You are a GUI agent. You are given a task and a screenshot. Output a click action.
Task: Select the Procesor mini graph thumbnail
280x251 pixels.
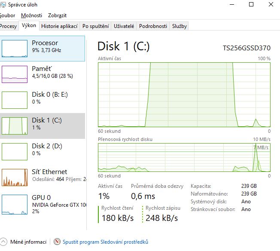pos(15,49)
